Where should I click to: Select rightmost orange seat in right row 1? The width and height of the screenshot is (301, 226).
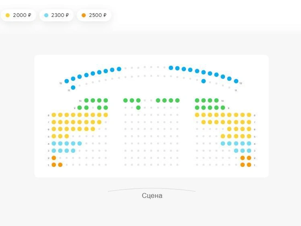click(x=249, y=165)
